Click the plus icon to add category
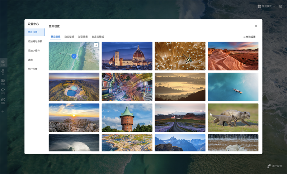This screenshot has height=174, width=287. (x=3, y=111)
